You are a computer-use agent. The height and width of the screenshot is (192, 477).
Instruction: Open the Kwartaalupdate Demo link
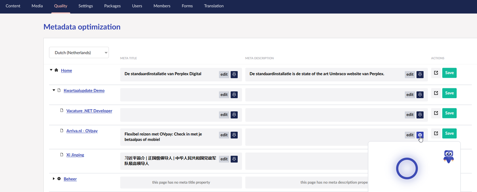click(84, 91)
